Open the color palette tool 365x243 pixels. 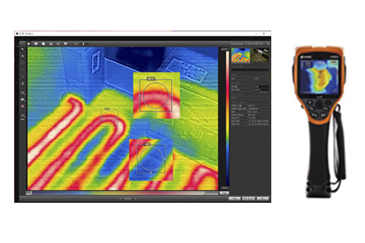click(x=23, y=106)
